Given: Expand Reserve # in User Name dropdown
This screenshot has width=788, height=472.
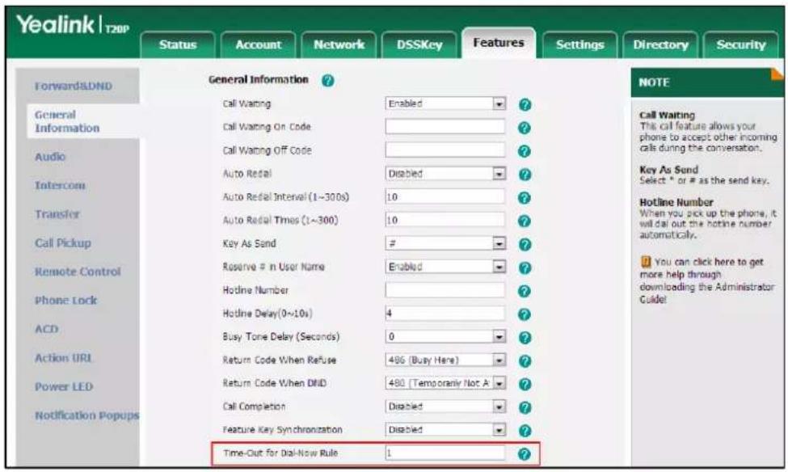Looking at the screenshot, I should (x=445, y=267).
